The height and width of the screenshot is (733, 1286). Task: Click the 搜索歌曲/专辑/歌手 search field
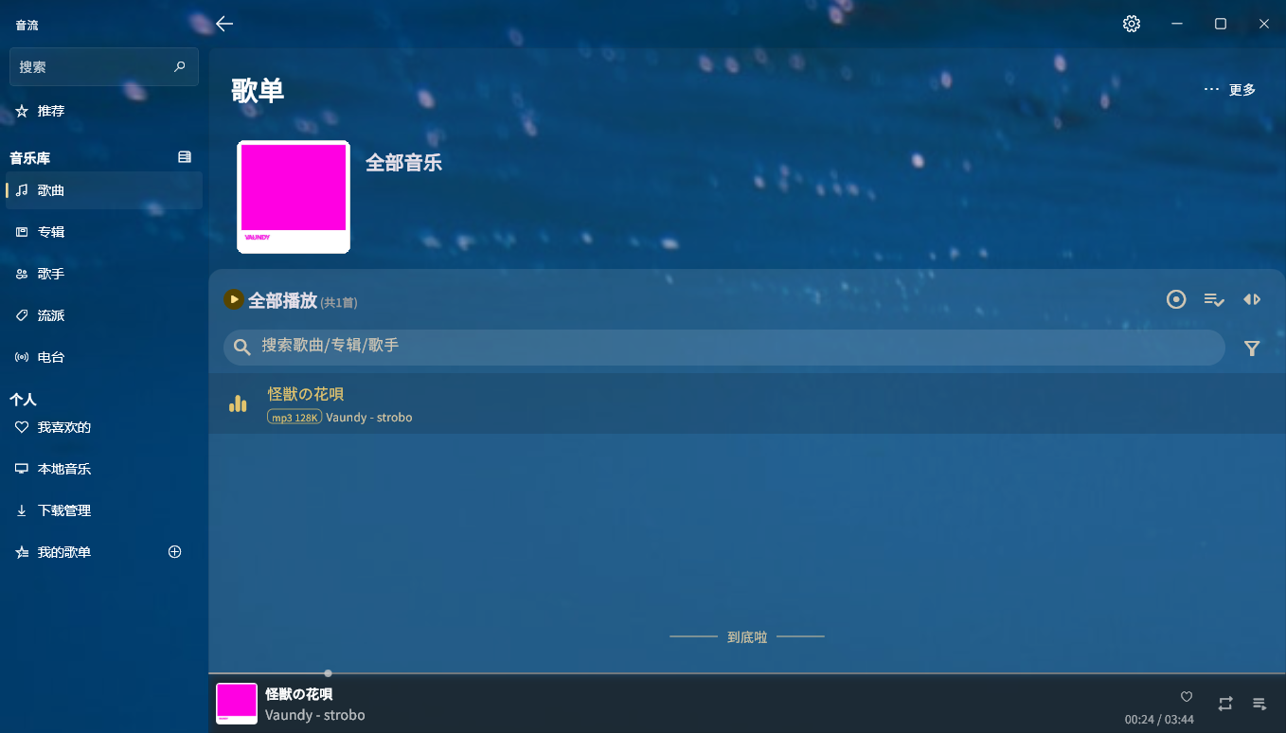(723, 347)
